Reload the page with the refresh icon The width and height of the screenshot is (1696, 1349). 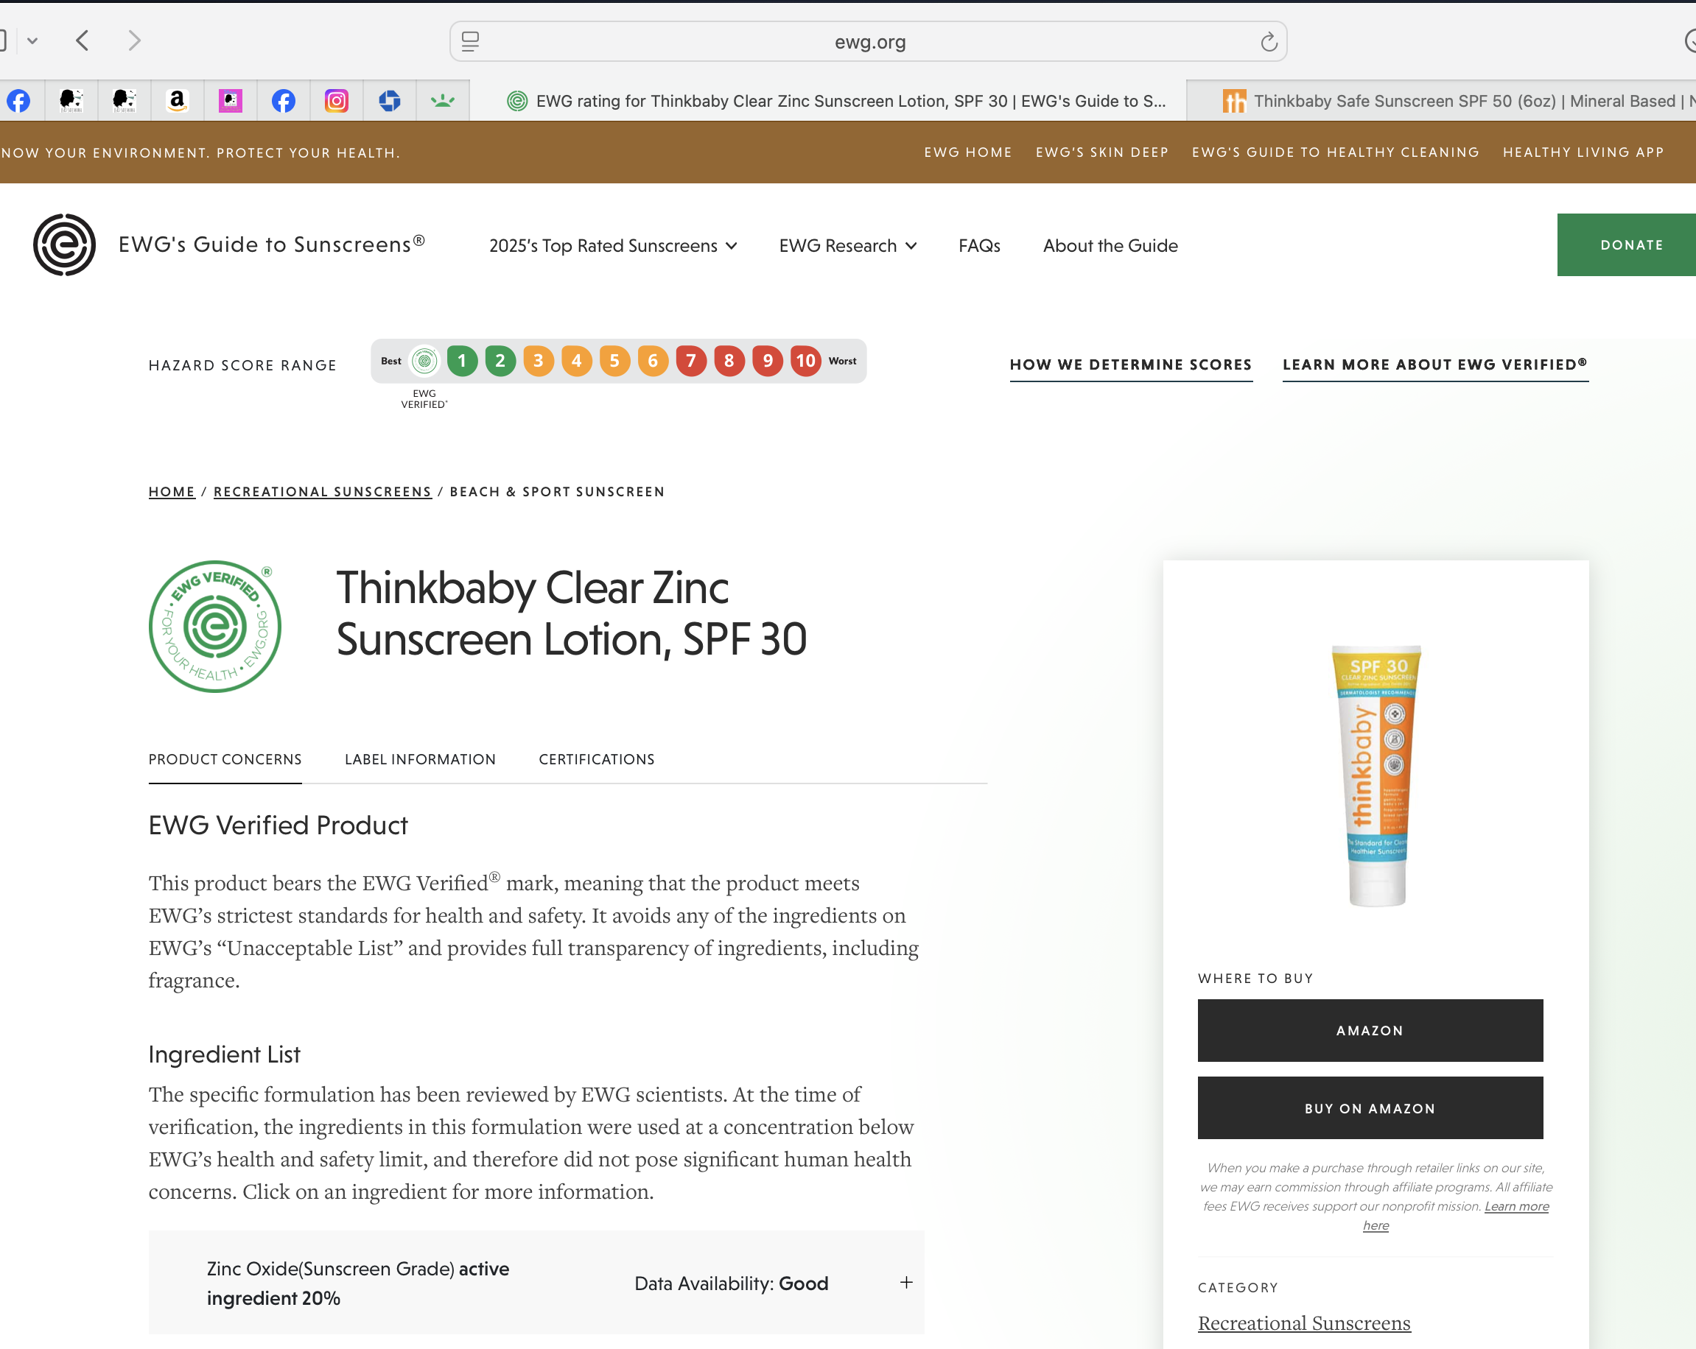pyautogui.click(x=1268, y=42)
